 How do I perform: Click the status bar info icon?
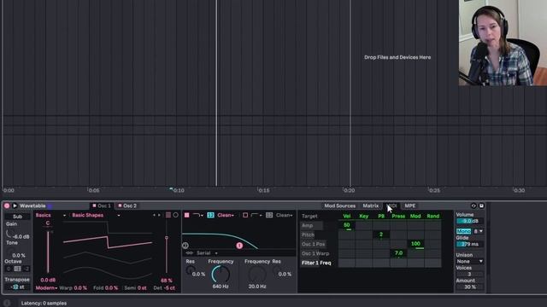click(x=7, y=303)
